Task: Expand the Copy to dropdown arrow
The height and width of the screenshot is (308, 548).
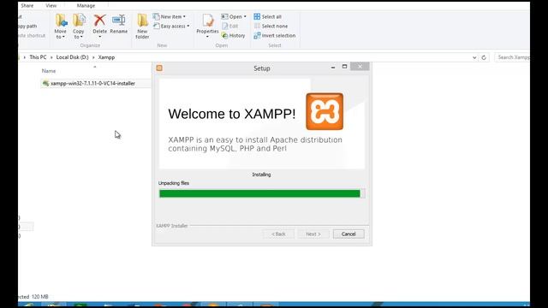Action: click(81, 37)
